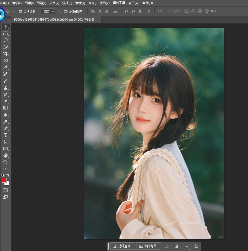Select the Brush tool
This screenshot has height=251, width=248.
pyautogui.click(x=5, y=81)
